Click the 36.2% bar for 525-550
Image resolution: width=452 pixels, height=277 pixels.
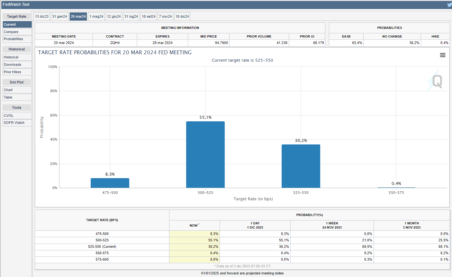click(301, 166)
